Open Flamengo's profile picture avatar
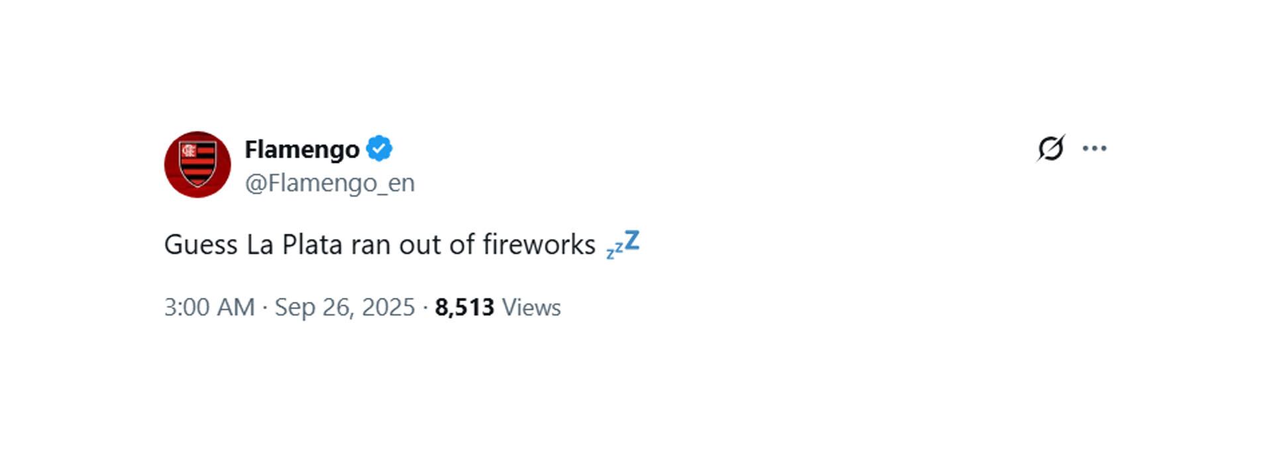This screenshot has width=1272, height=458. 197,164
